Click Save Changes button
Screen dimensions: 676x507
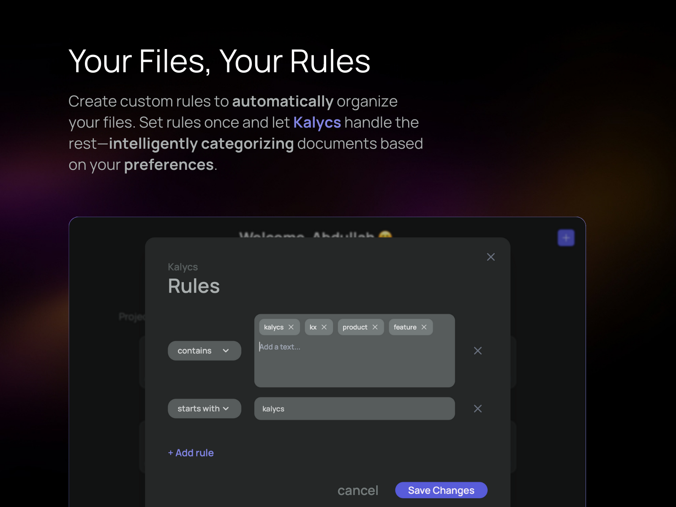point(441,490)
